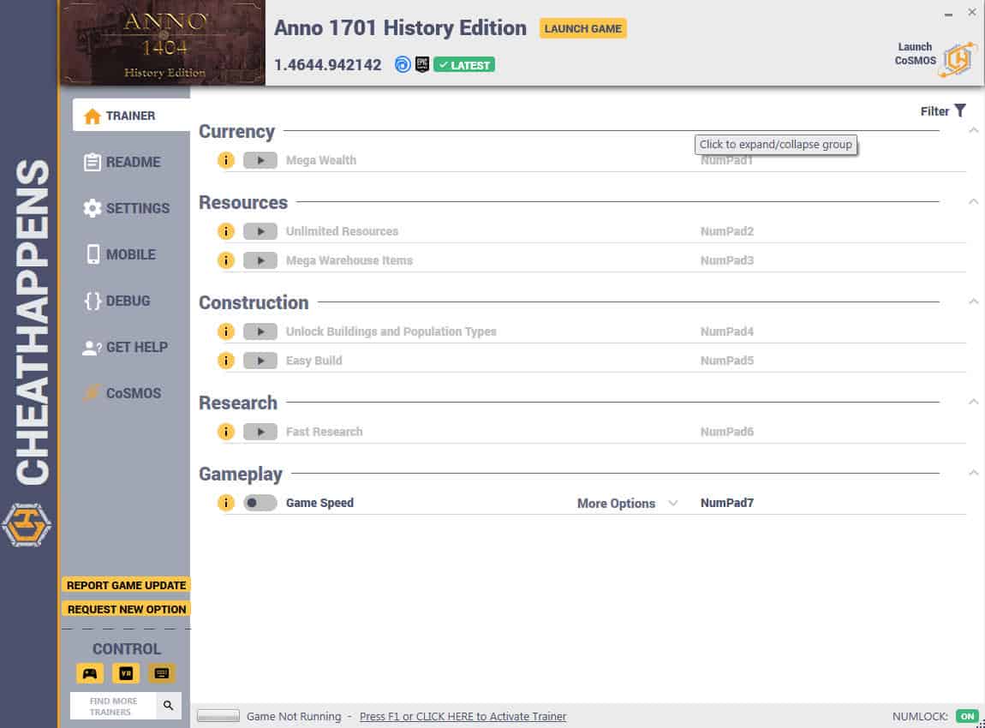Expand Game Speed More Options dropdown

[628, 503]
